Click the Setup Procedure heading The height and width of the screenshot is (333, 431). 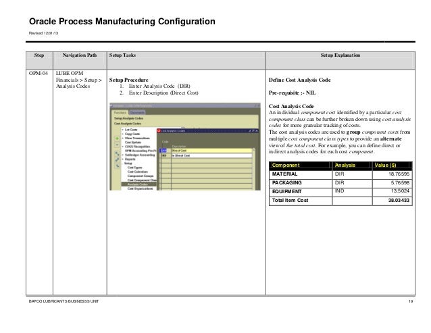128,80
